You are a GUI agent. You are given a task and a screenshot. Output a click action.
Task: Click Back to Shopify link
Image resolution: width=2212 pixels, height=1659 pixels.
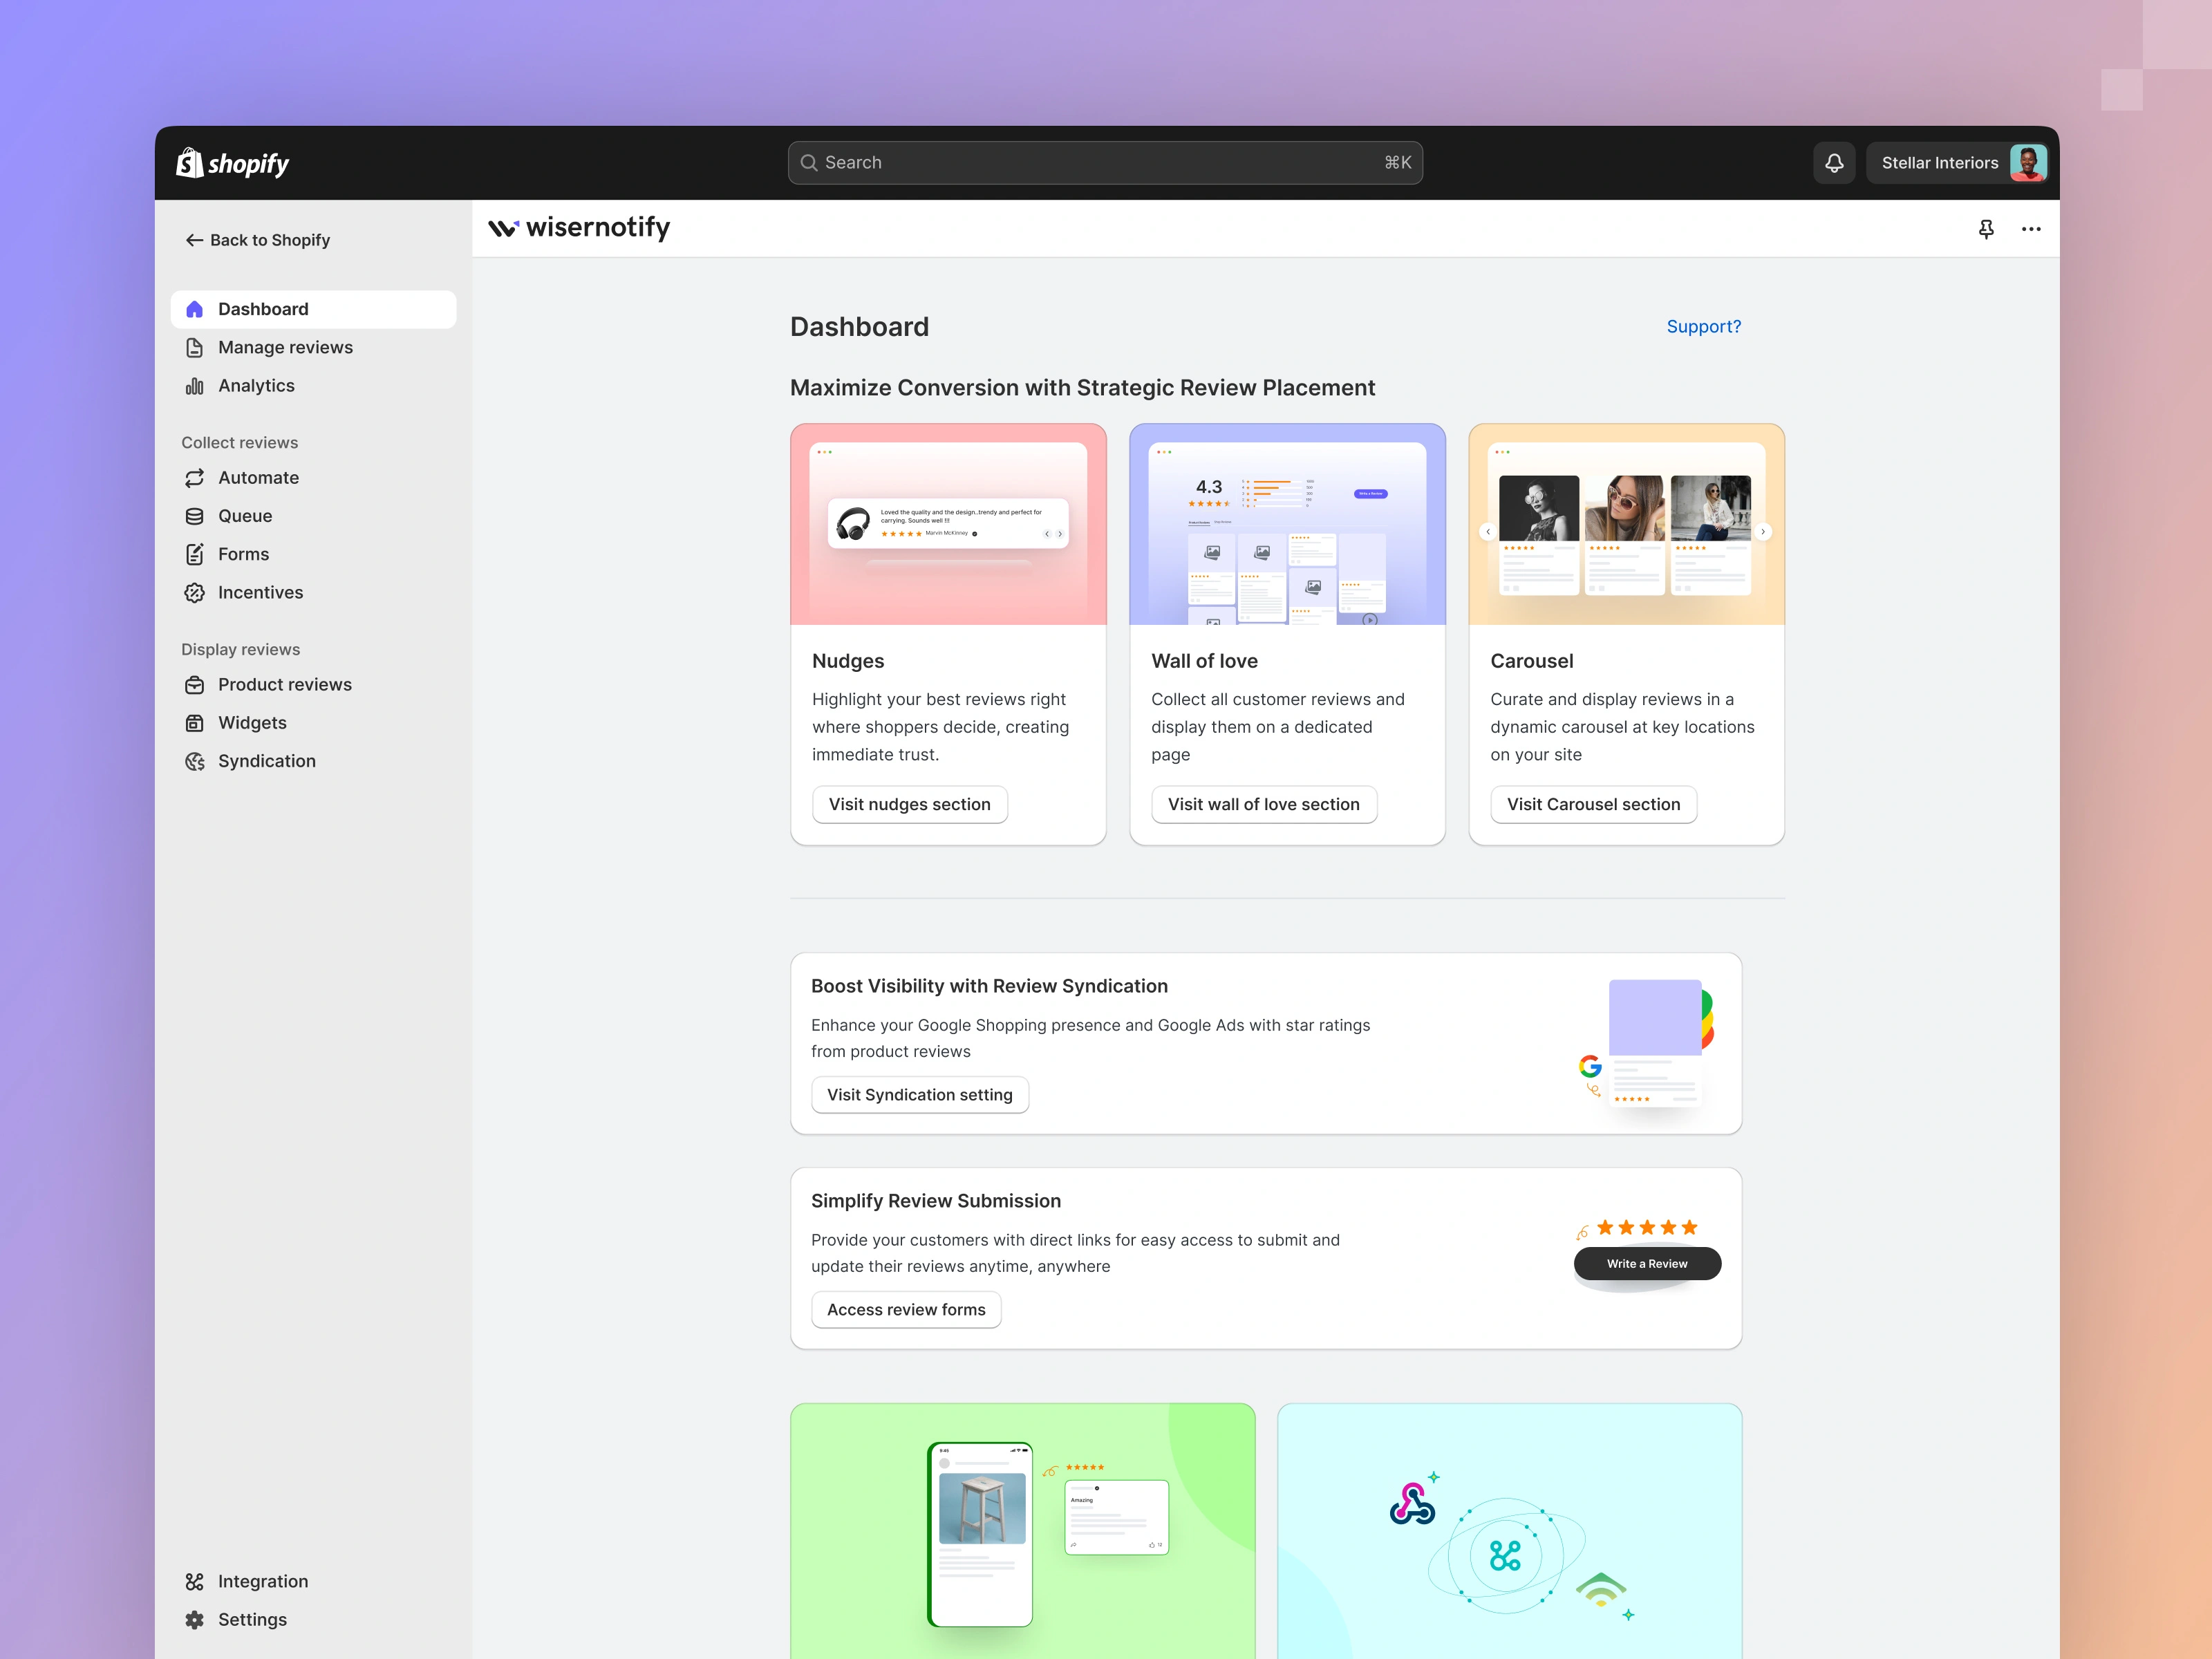(258, 240)
